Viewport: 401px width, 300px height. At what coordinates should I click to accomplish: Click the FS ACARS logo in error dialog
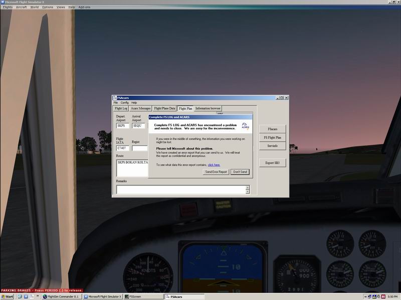tap(245, 126)
